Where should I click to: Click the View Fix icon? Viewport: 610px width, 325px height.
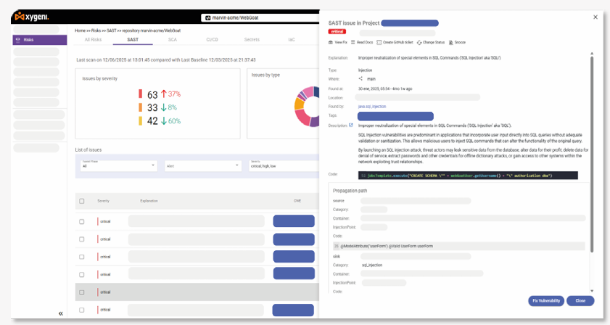coord(331,43)
